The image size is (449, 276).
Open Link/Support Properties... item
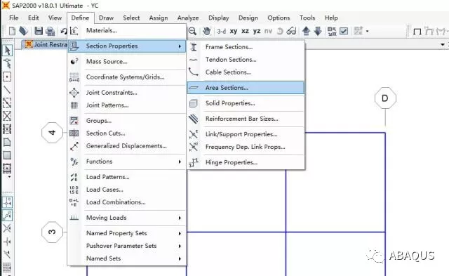[x=246, y=134]
